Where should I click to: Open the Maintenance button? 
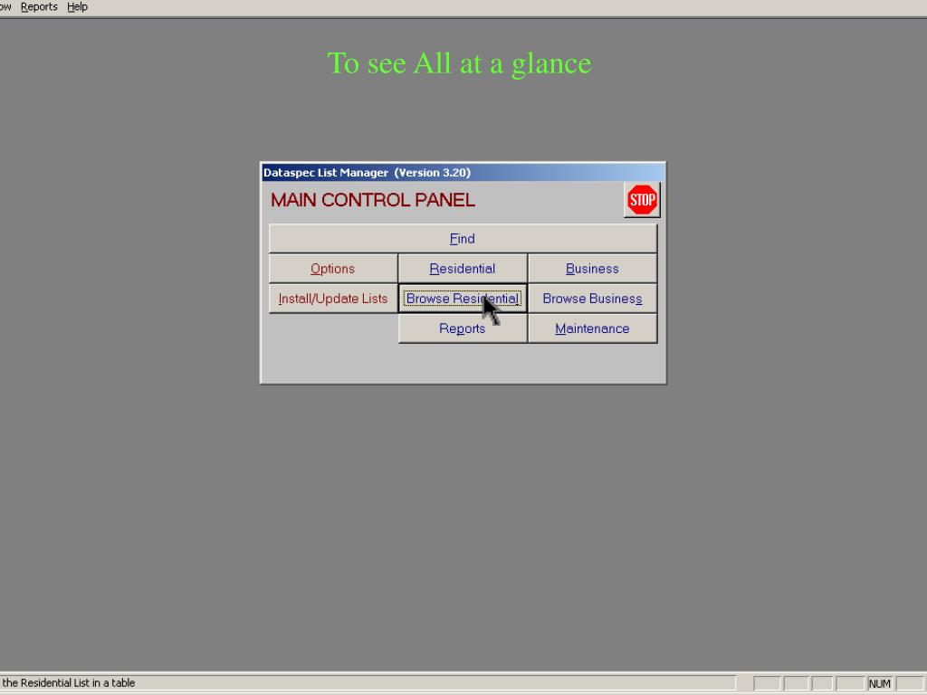[x=592, y=328]
